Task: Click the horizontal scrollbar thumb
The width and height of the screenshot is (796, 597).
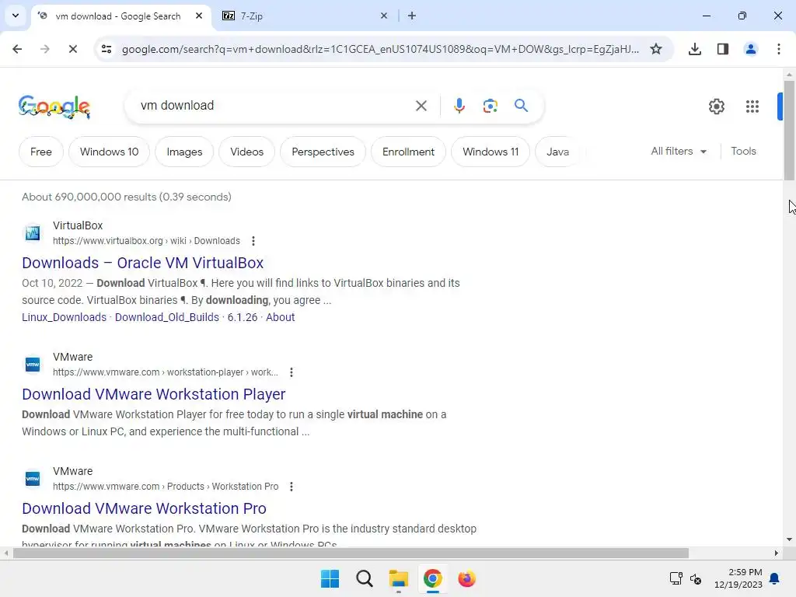Action: point(351,553)
